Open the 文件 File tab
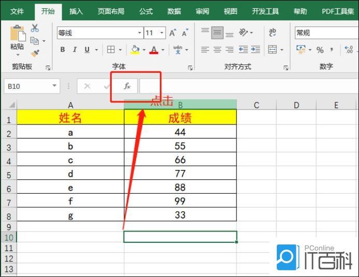359x277 pixels. click(x=17, y=11)
